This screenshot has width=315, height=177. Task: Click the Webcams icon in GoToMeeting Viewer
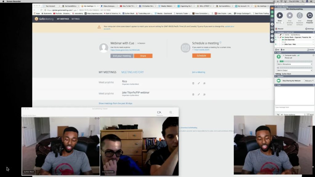tap(160, 113)
